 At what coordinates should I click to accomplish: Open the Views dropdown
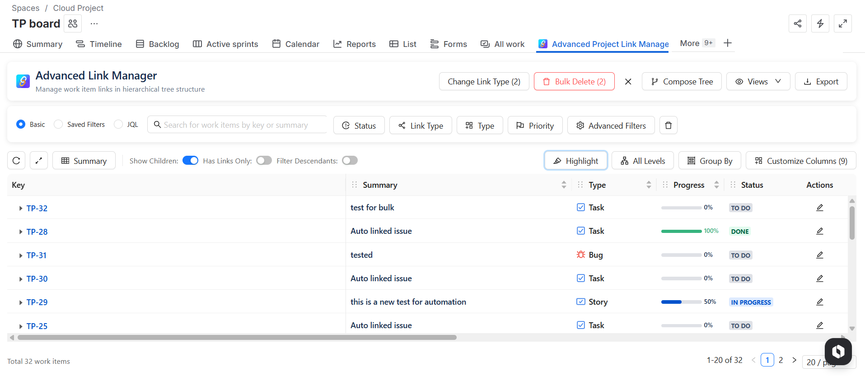pyautogui.click(x=758, y=82)
